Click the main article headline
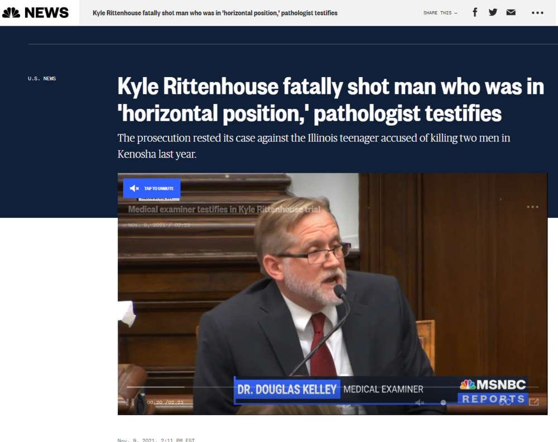 tap(330, 100)
